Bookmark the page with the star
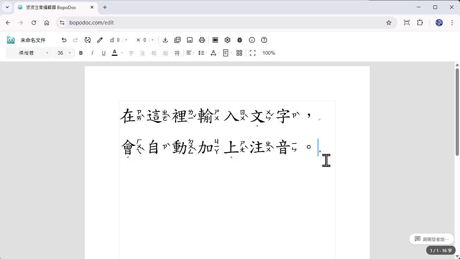 tap(388, 22)
